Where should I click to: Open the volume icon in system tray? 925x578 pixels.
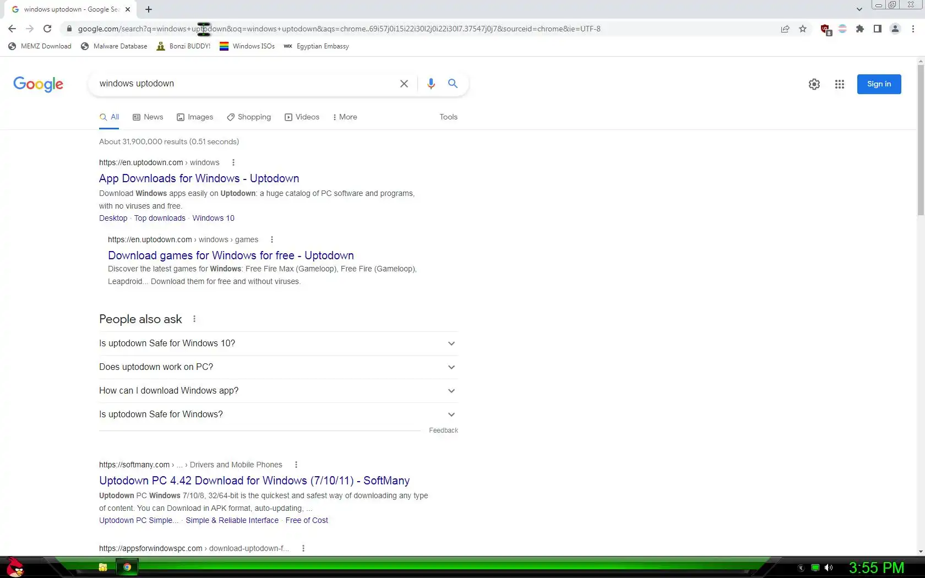click(829, 568)
